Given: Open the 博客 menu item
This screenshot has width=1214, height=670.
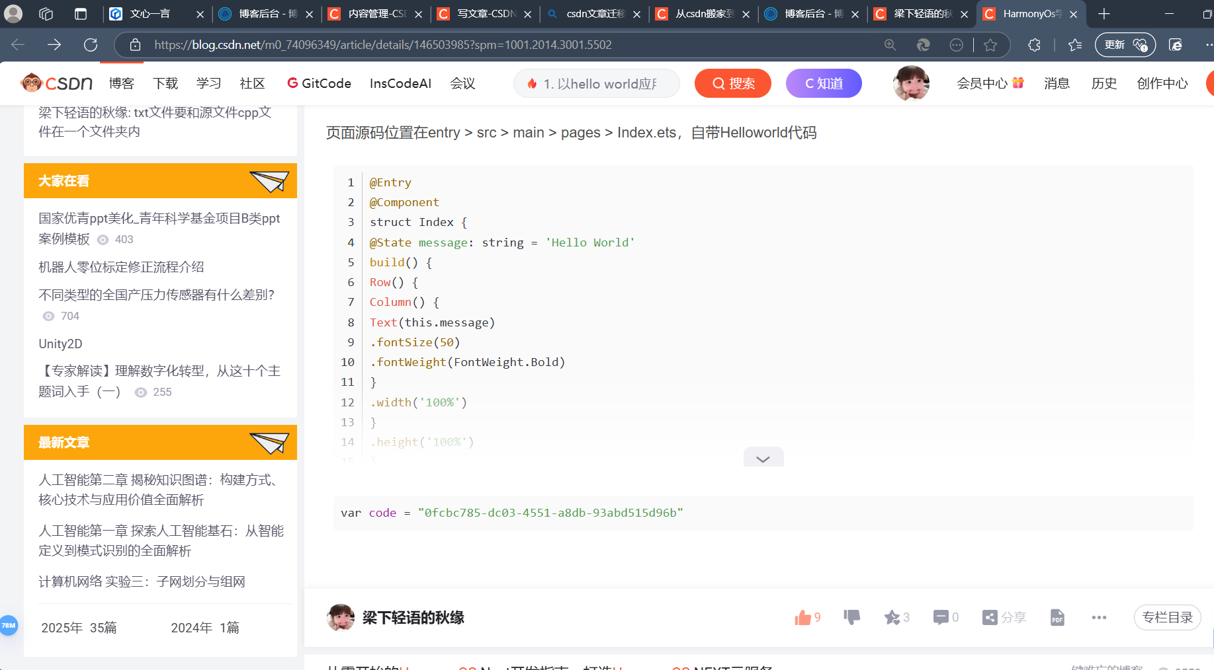Looking at the screenshot, I should pyautogui.click(x=121, y=83).
